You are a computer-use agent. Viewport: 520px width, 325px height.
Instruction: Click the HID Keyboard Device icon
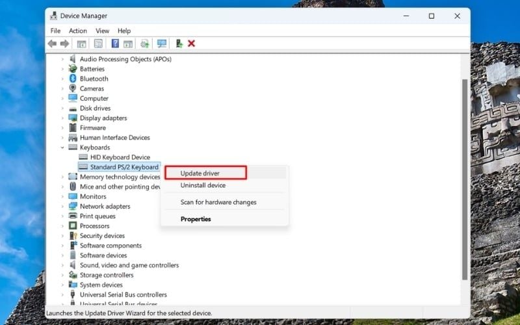[x=83, y=157]
